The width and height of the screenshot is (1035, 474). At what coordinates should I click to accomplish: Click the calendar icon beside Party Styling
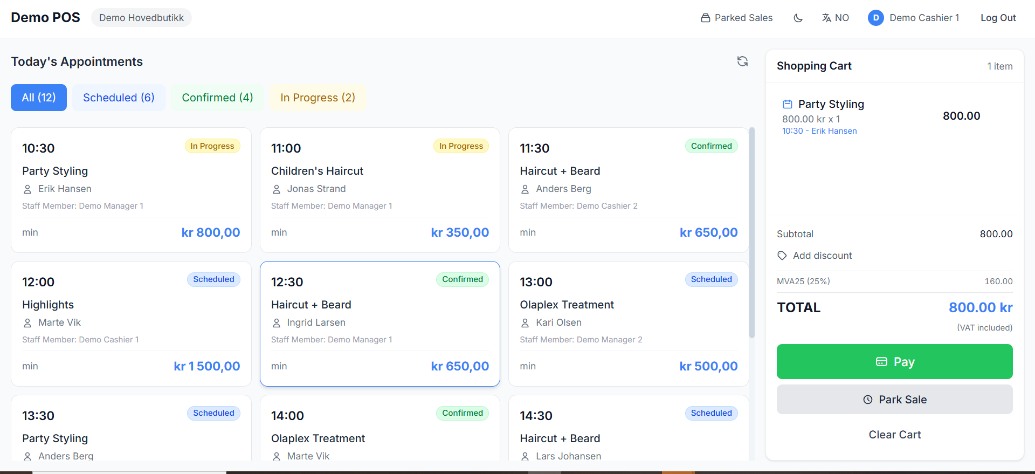point(788,104)
